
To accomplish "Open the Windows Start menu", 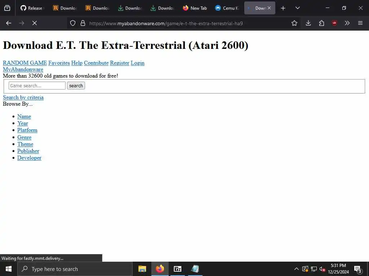I will tap(9, 269).
